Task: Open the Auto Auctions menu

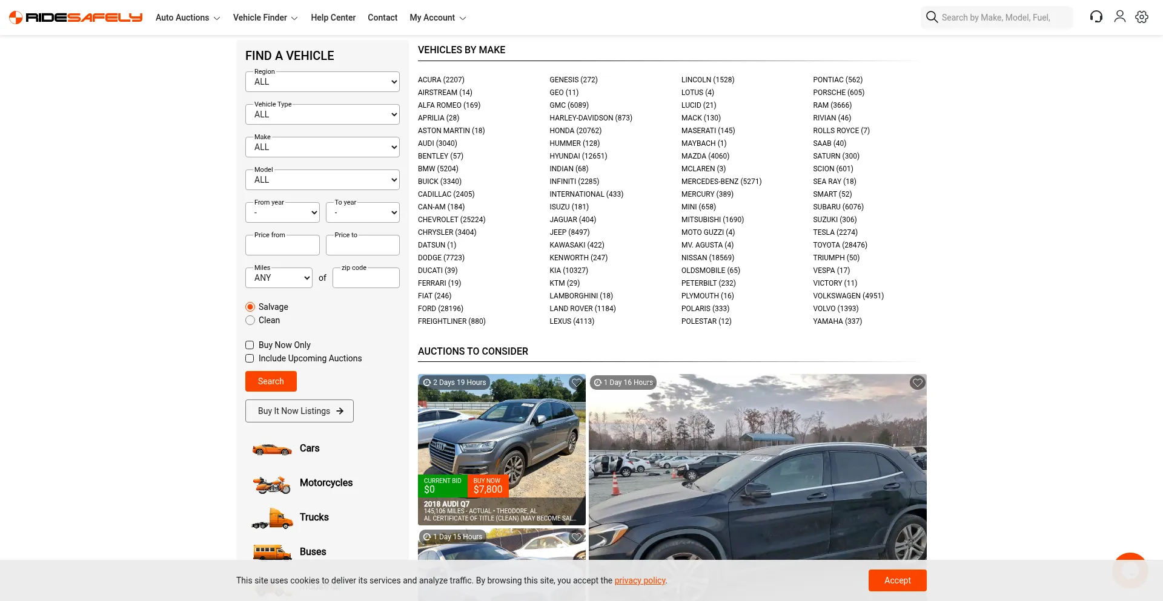Action: (187, 18)
